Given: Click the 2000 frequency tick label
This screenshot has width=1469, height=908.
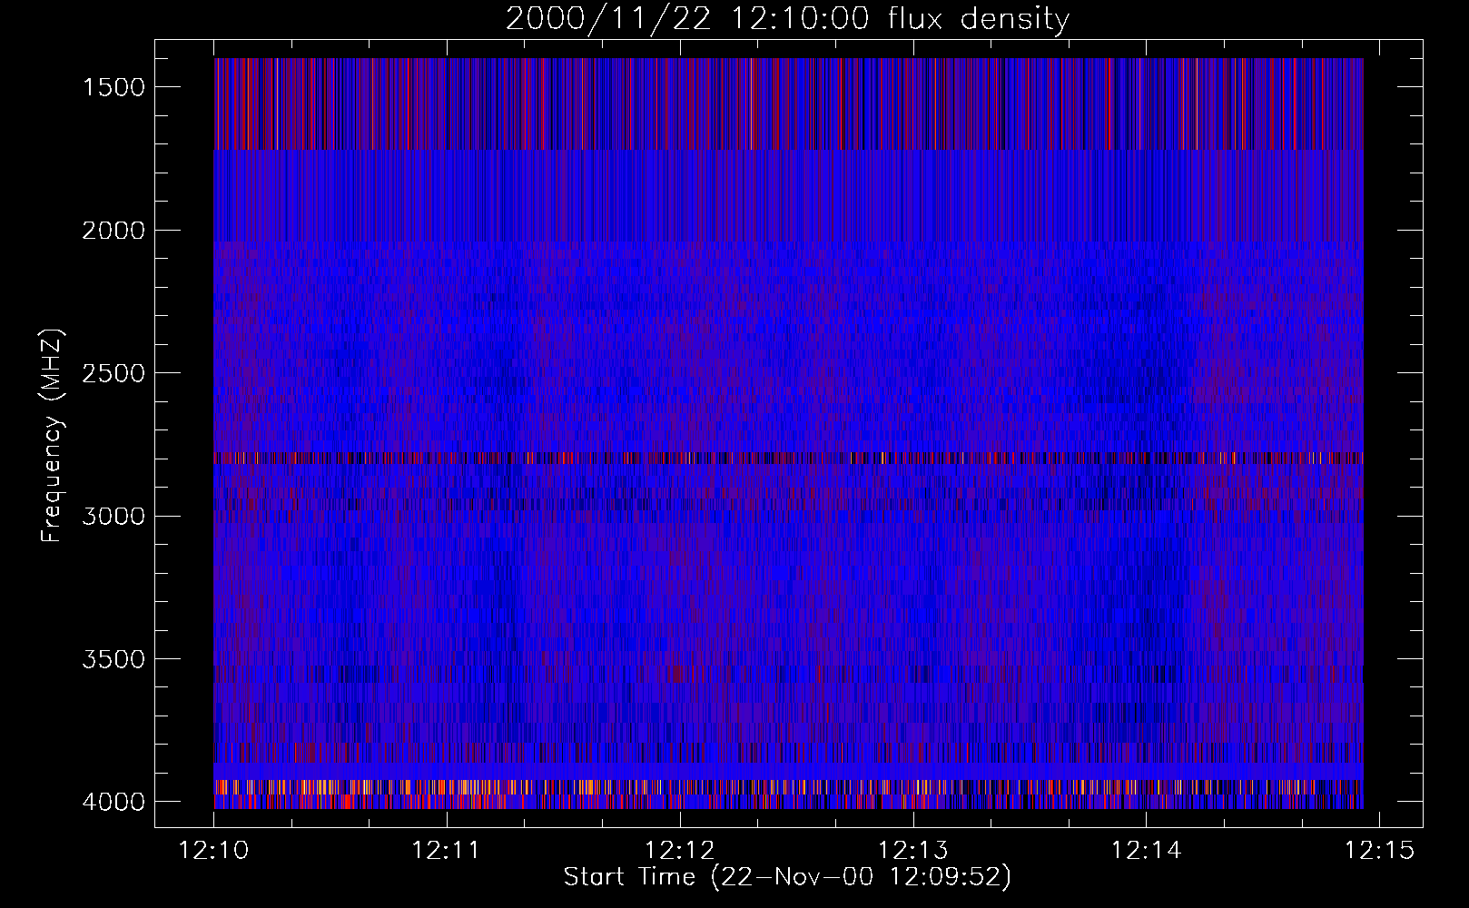Looking at the screenshot, I should tap(113, 231).
